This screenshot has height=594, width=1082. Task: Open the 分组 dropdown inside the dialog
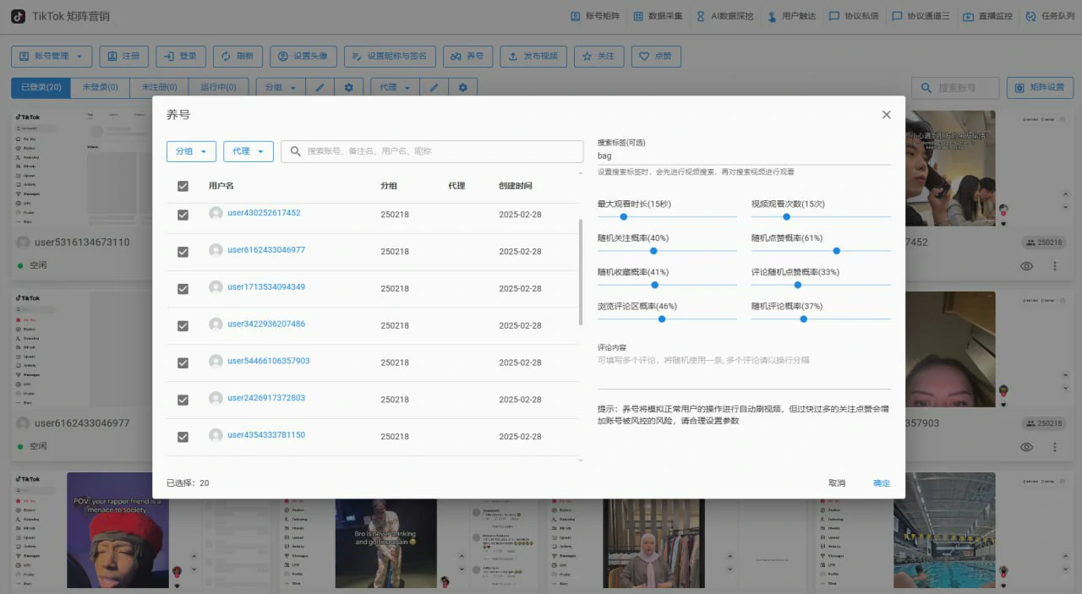point(191,151)
